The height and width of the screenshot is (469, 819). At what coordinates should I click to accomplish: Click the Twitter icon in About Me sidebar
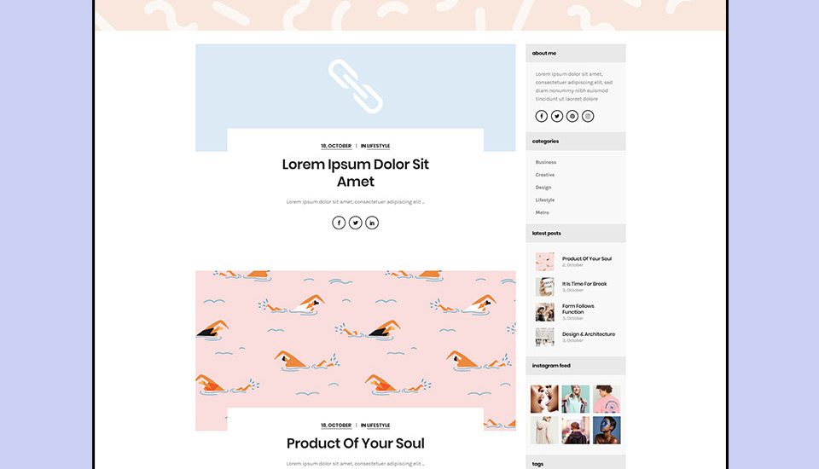[x=557, y=116]
